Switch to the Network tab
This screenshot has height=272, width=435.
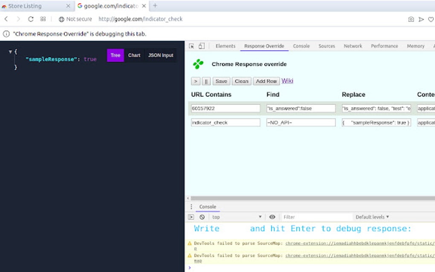coord(353,46)
